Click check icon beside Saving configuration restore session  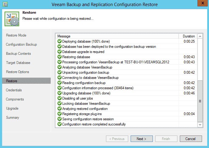coord(59,119)
